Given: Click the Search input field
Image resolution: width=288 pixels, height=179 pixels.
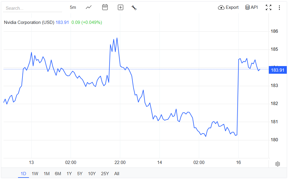Looking at the screenshot, I should [32, 8].
